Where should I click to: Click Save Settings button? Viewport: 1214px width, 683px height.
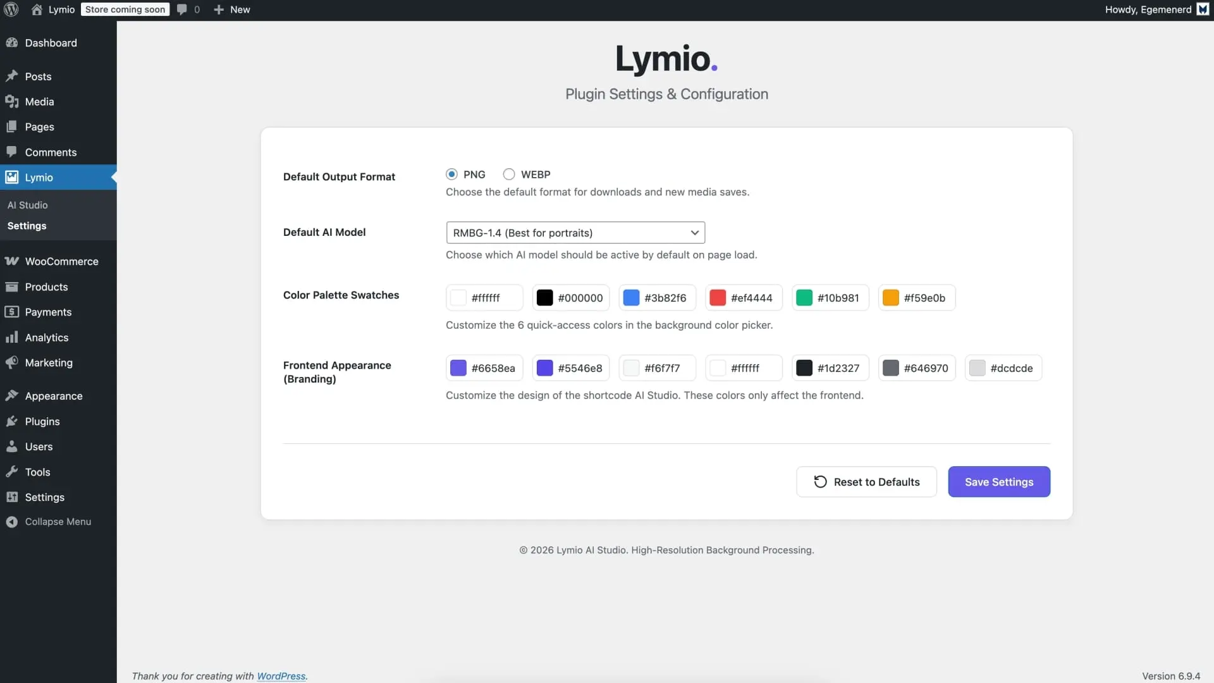click(999, 482)
